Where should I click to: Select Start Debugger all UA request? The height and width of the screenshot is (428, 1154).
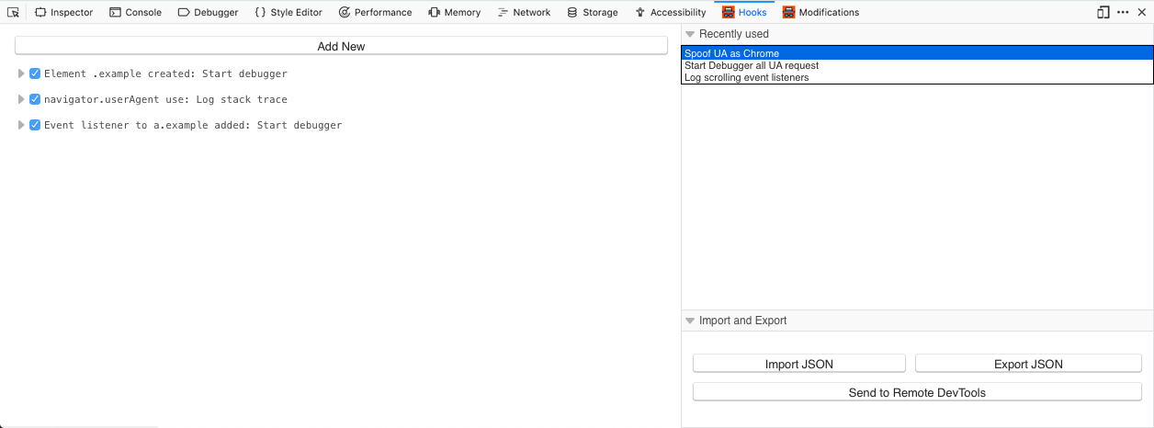click(x=917, y=65)
